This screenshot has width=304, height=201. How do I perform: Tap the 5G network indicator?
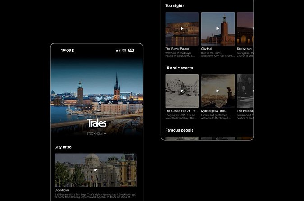(x=124, y=50)
